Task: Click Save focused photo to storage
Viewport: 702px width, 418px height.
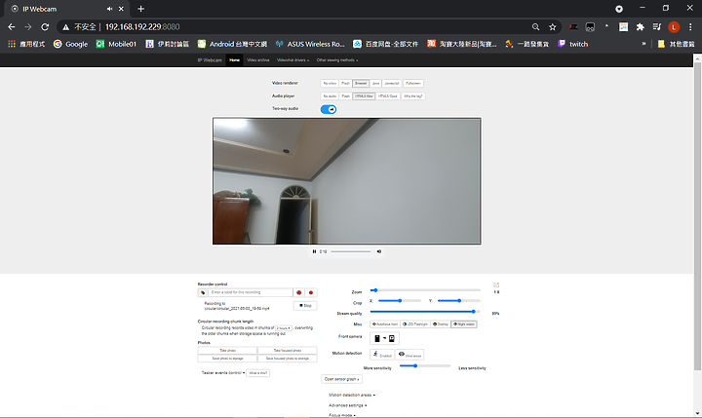Action: [x=287, y=359]
